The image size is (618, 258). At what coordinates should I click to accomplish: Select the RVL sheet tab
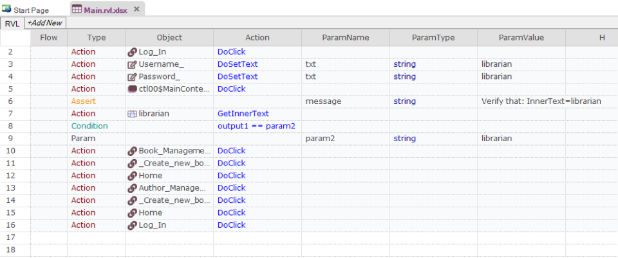12,23
